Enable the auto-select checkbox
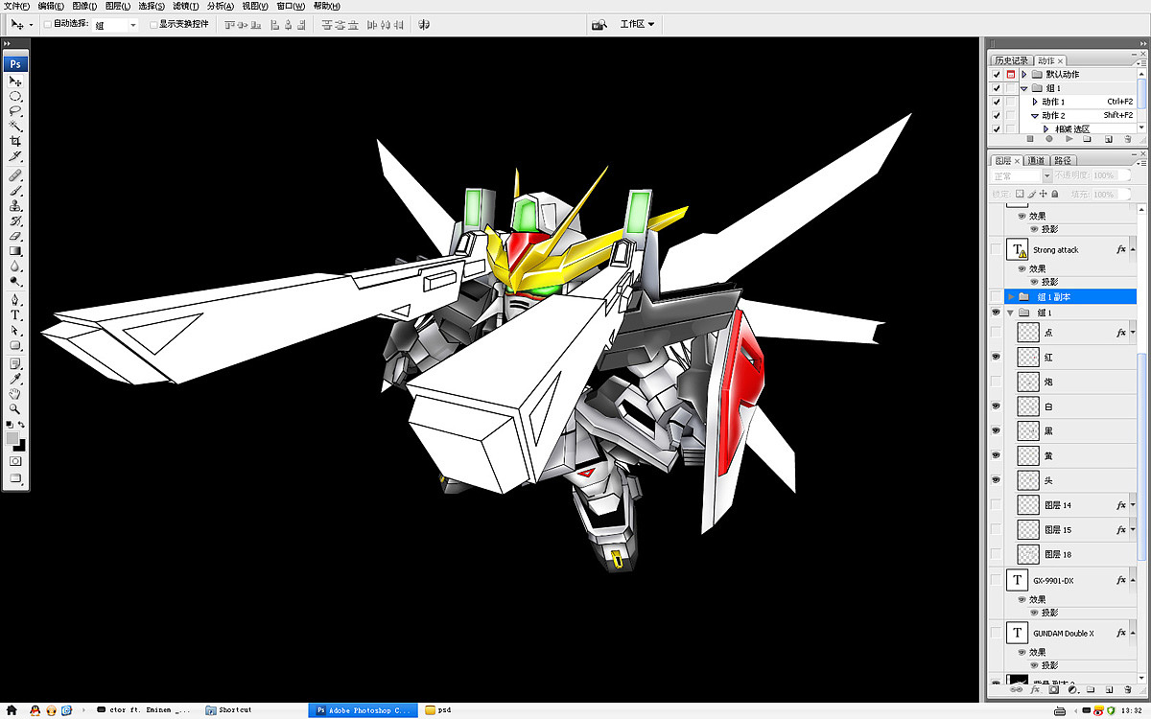Viewport: 1151px width, 719px height. tap(47, 24)
